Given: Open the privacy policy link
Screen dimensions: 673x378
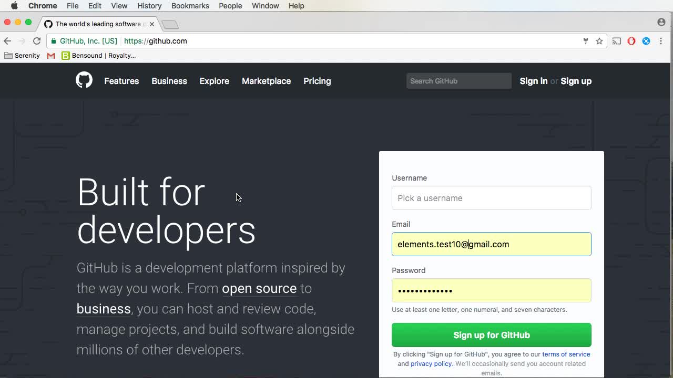Looking at the screenshot, I should coord(431,364).
